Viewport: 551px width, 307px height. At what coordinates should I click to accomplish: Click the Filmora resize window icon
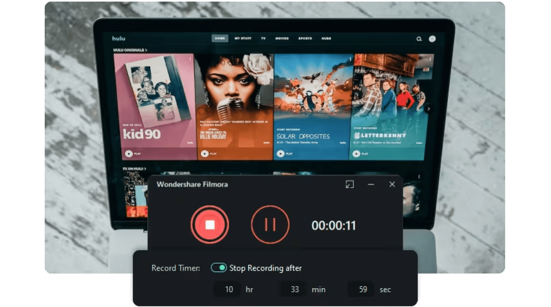pyautogui.click(x=349, y=184)
